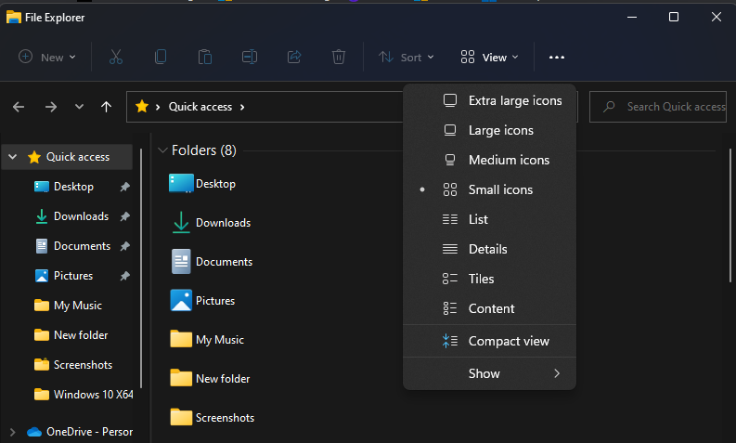Unpin Desktop via its pin icon
Screen dimensions: 736x443
coord(125,187)
